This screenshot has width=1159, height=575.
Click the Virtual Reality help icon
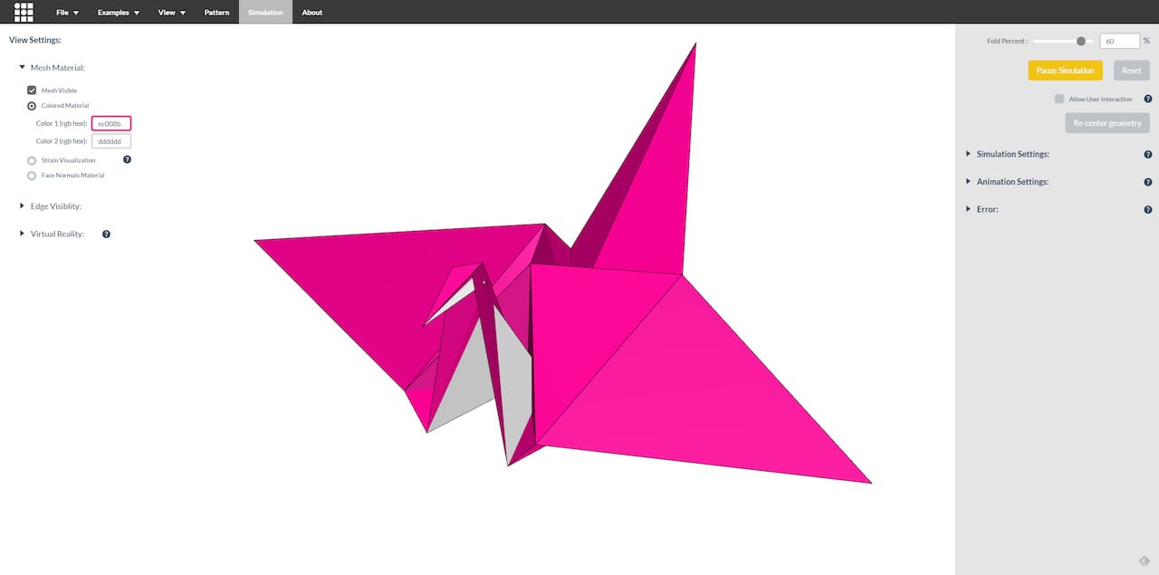[106, 234]
